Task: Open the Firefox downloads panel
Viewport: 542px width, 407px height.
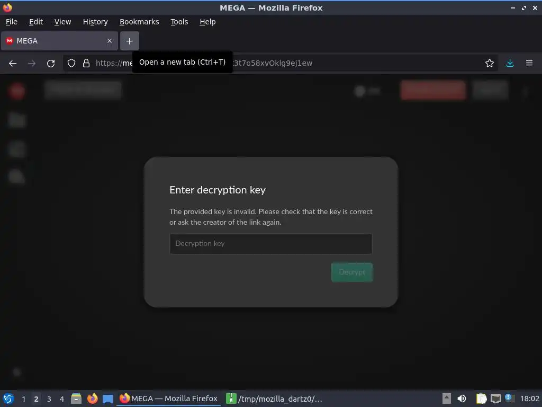Action: pyautogui.click(x=510, y=64)
